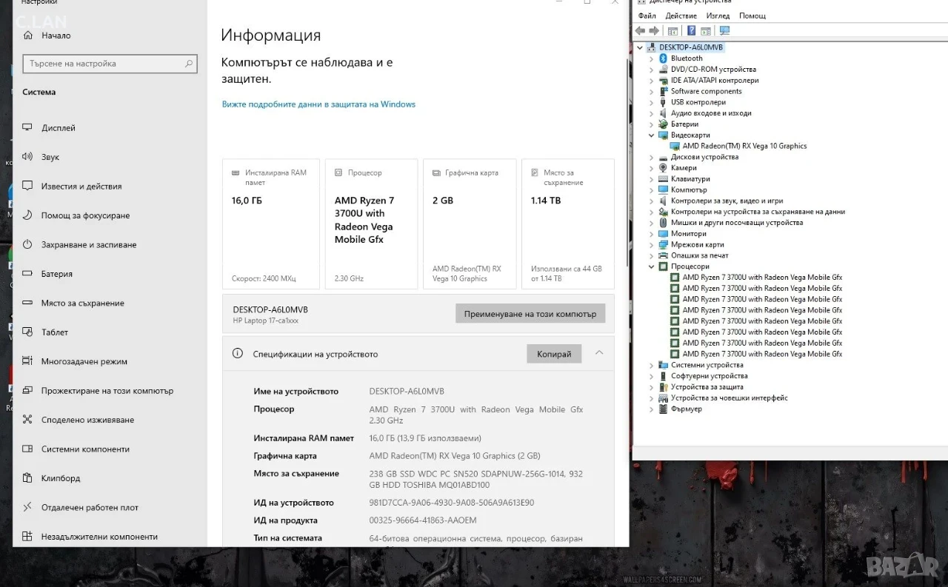Image resolution: width=948 pixels, height=587 pixels.
Task: Click the Графична карта card showing 2 GB
Action: 470,224
